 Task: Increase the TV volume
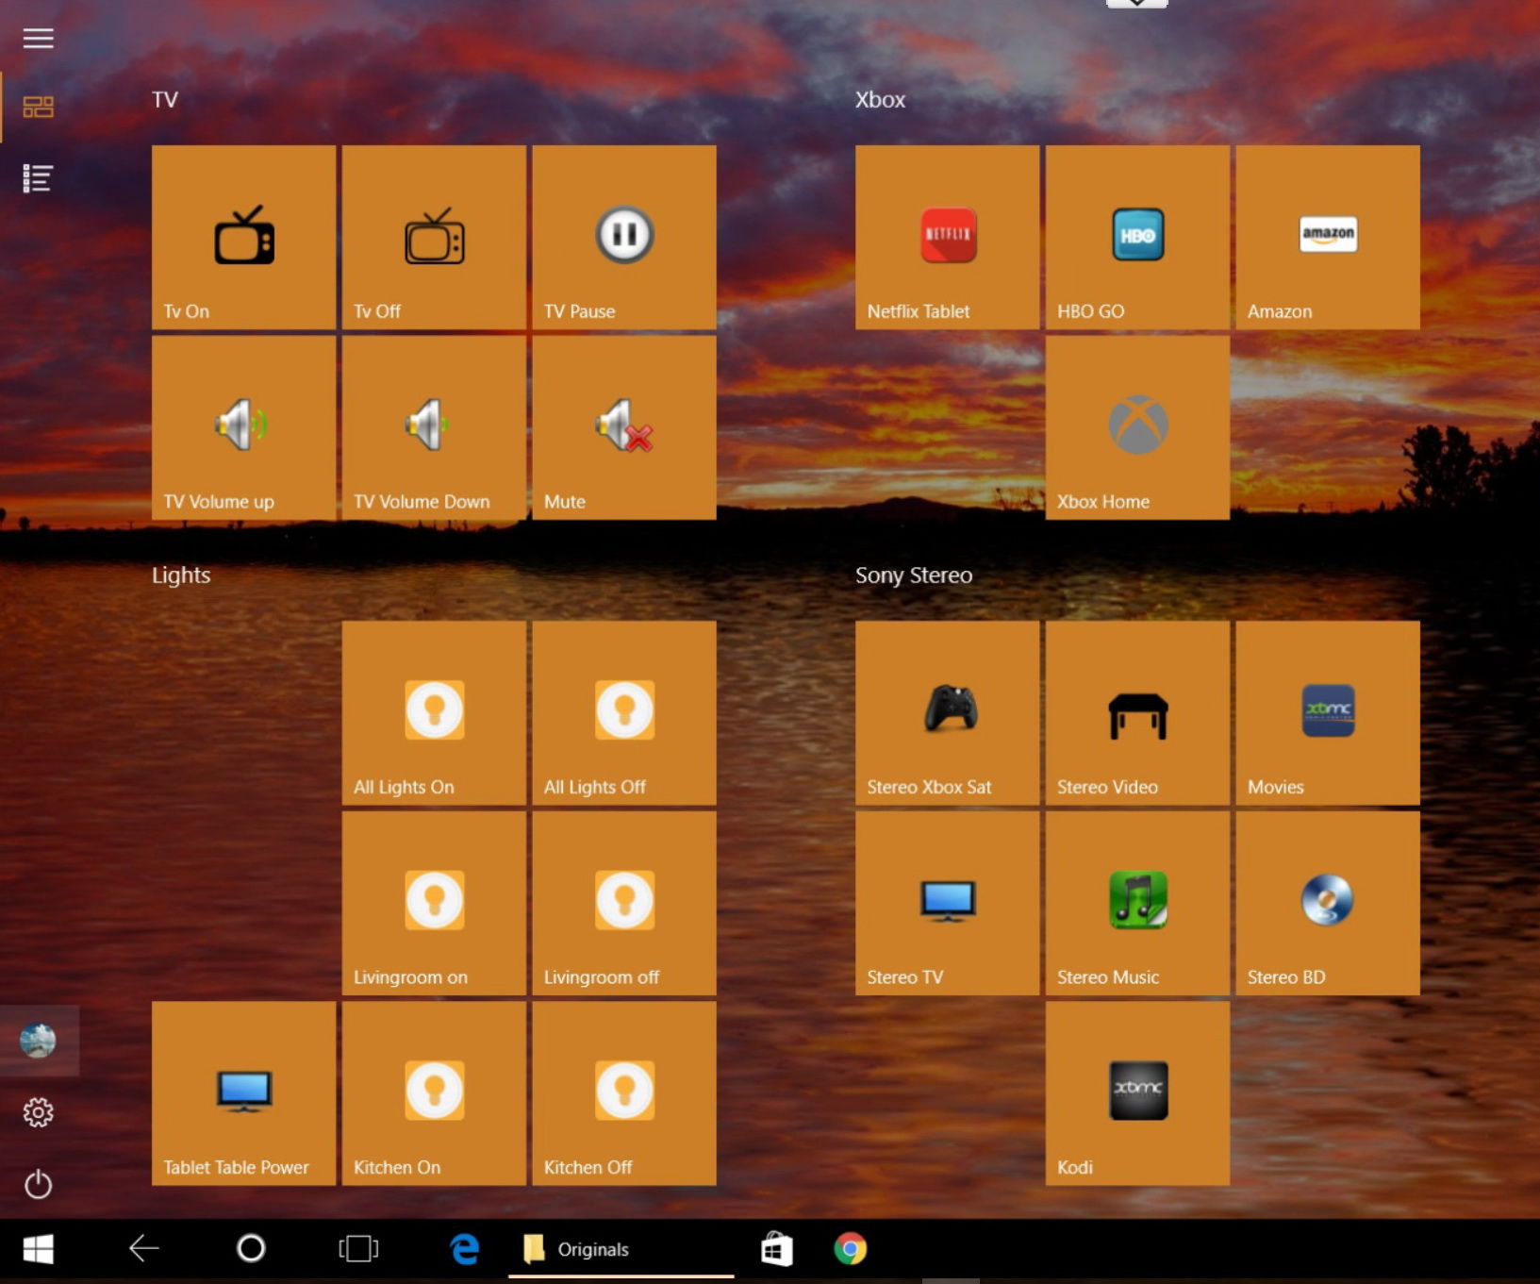pyautogui.click(x=244, y=427)
